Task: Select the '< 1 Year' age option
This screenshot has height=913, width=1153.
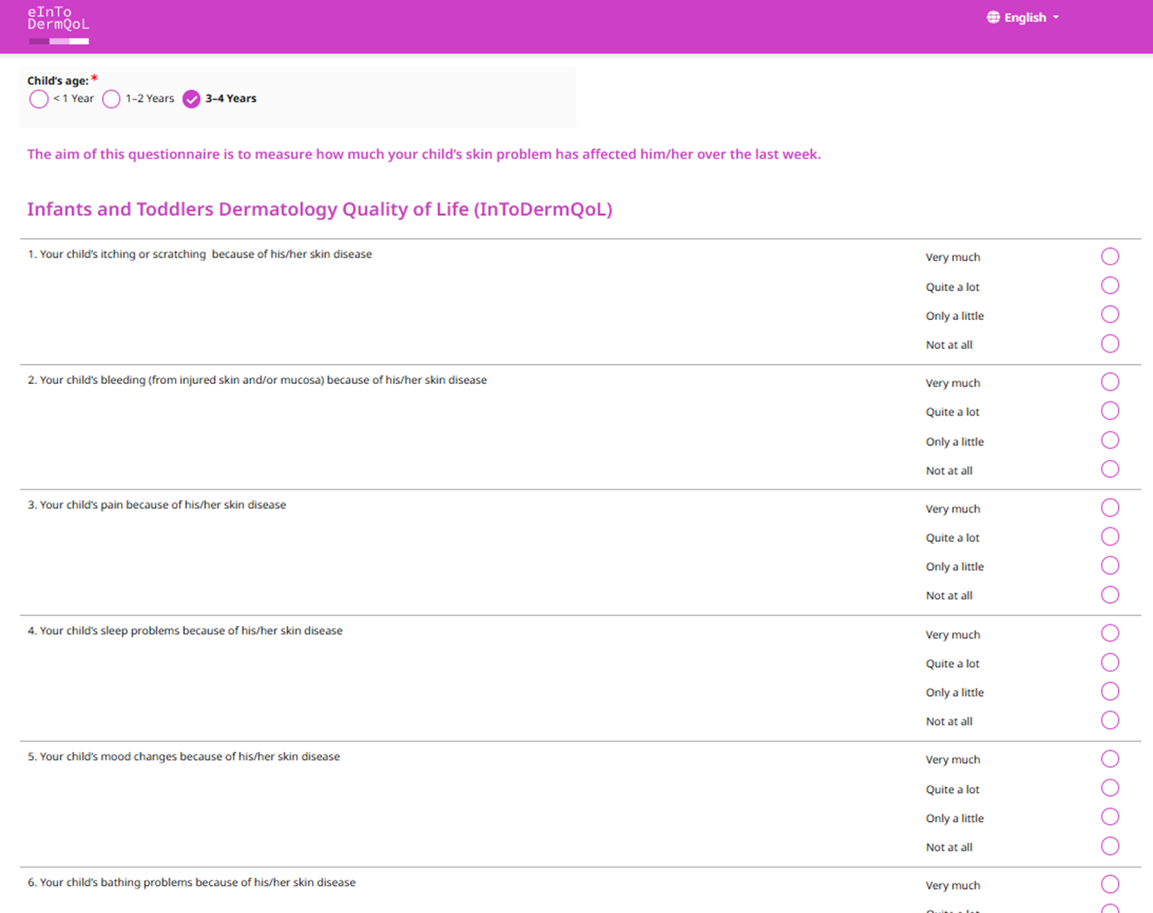Action: (39, 100)
